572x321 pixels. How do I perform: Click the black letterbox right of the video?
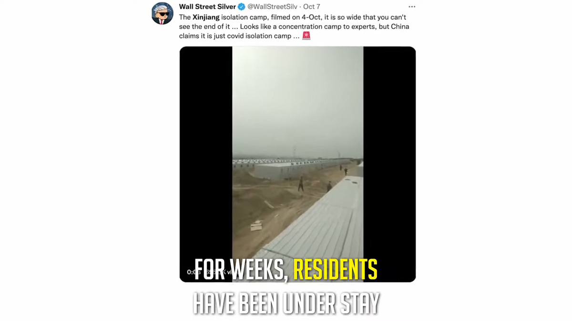[389, 164]
